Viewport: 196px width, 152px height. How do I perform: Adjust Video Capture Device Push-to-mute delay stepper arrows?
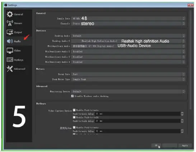click(x=182, y=114)
